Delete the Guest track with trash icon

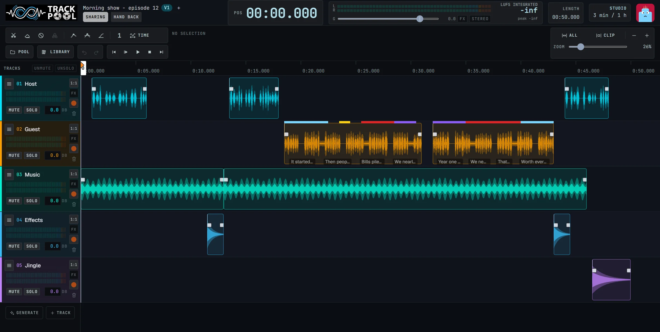point(74,159)
